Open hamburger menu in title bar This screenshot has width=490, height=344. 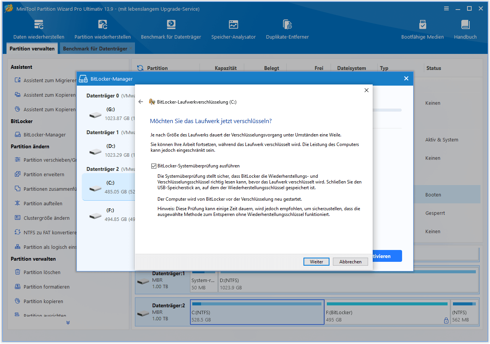click(446, 8)
